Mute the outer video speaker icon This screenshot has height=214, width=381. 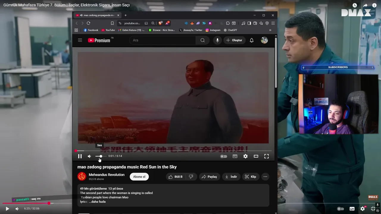17,209
